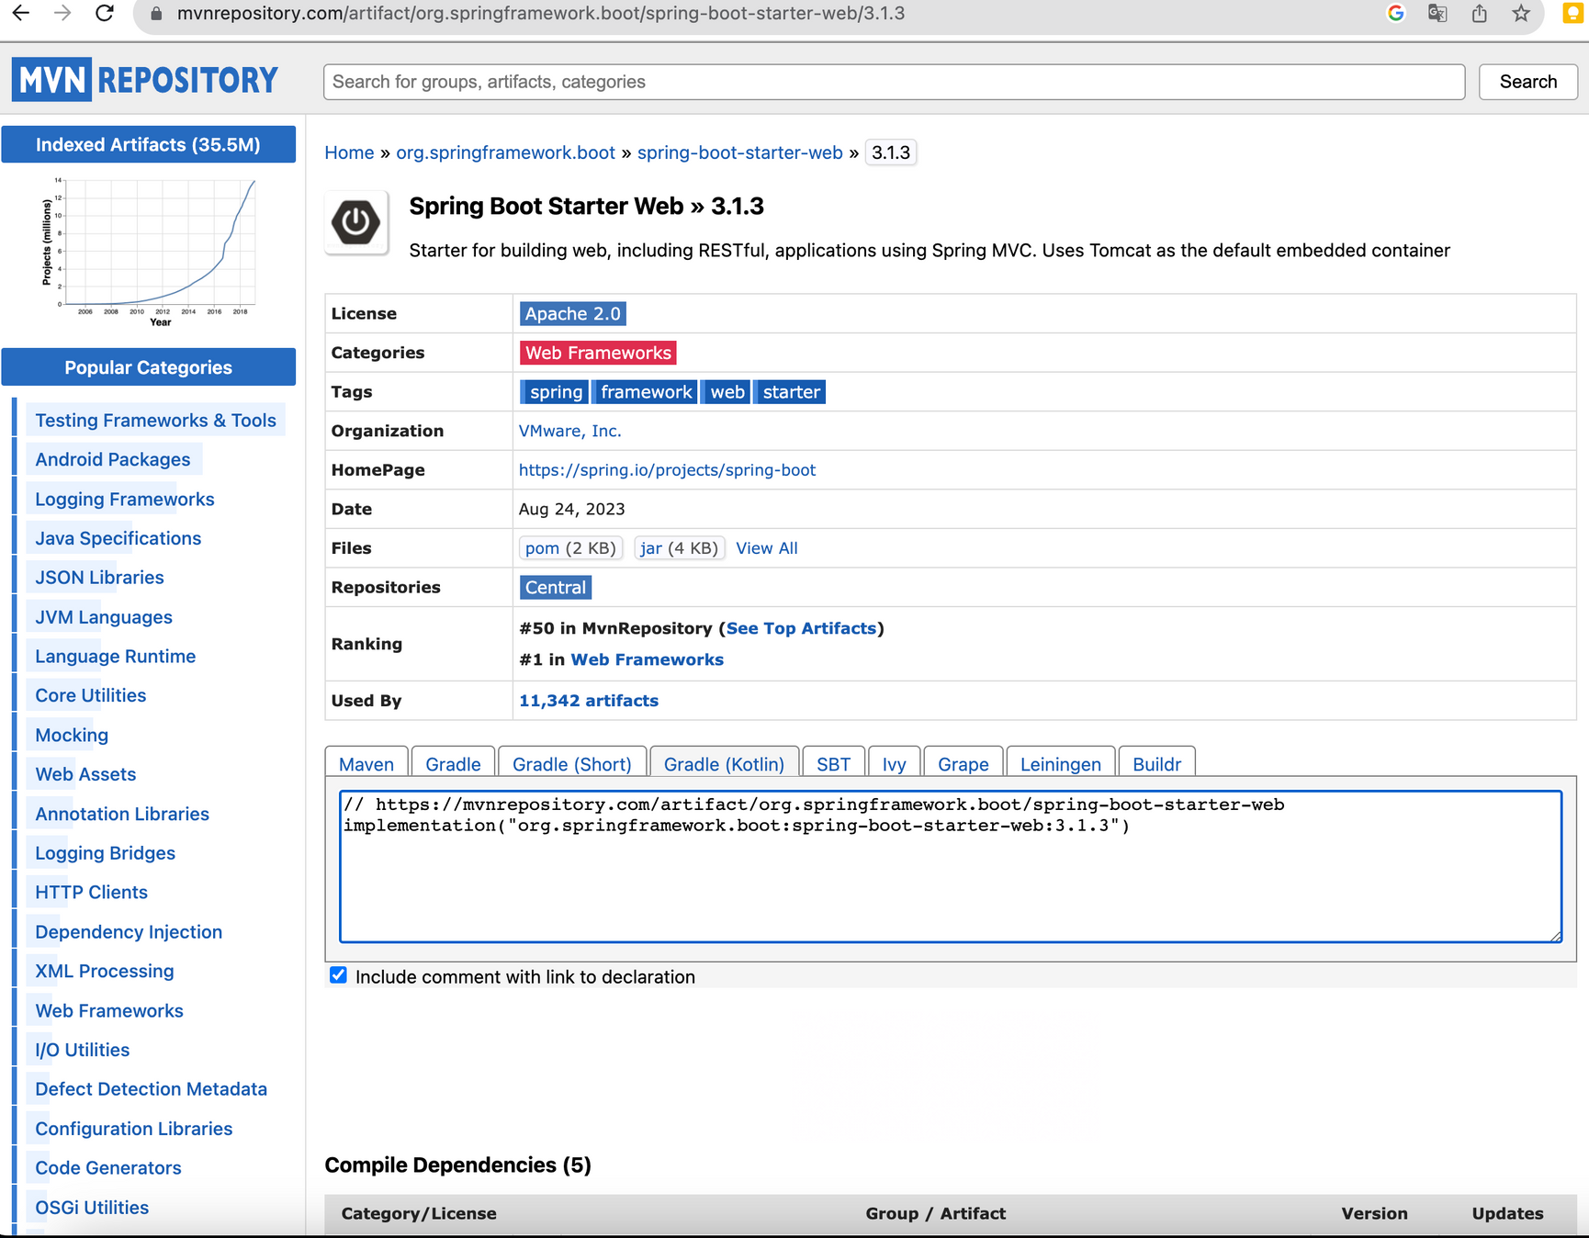Click the starter tag
Screen dimensions: 1589x1238
[791, 392]
